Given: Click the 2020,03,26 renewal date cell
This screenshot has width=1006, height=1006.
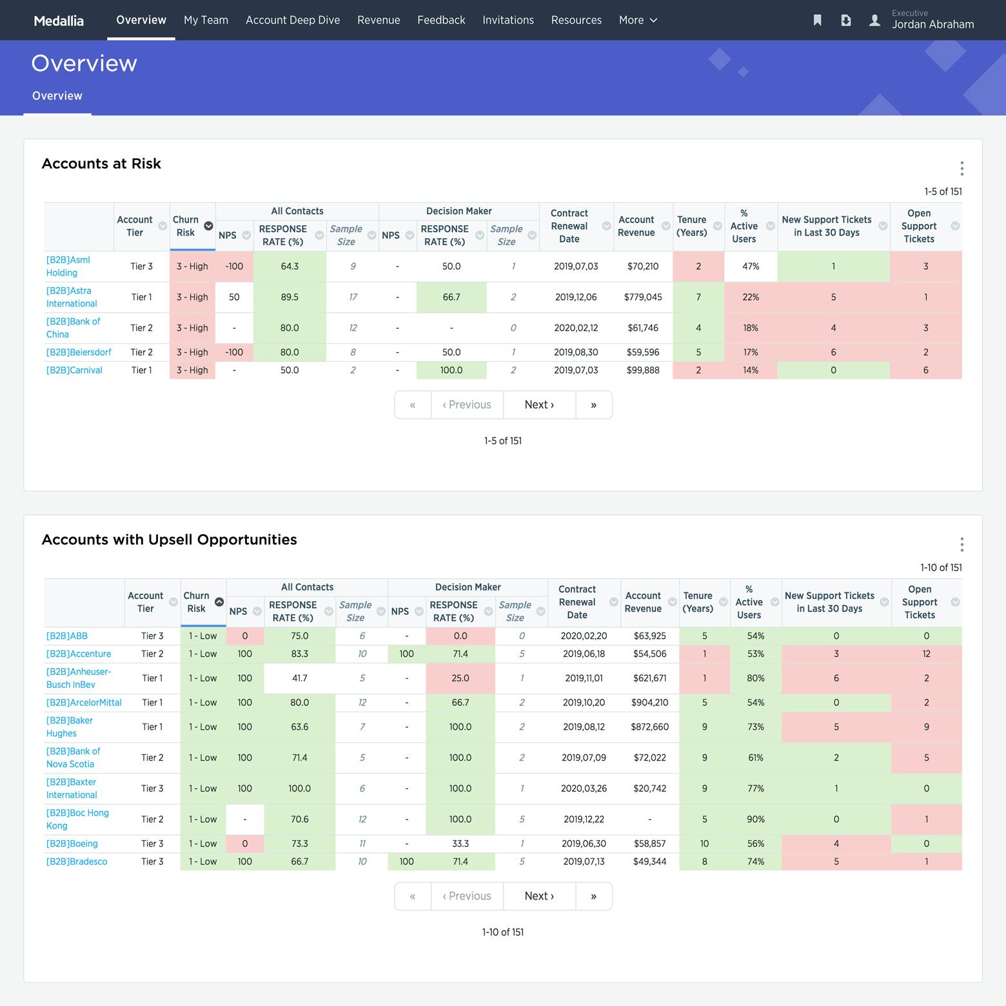Looking at the screenshot, I should coord(584,789).
